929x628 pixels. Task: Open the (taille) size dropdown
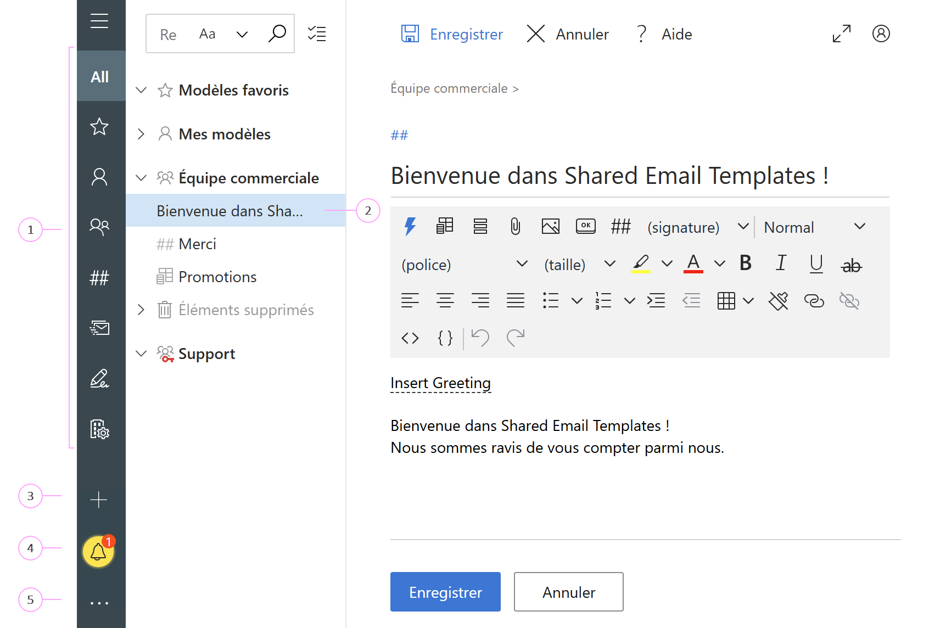580,264
